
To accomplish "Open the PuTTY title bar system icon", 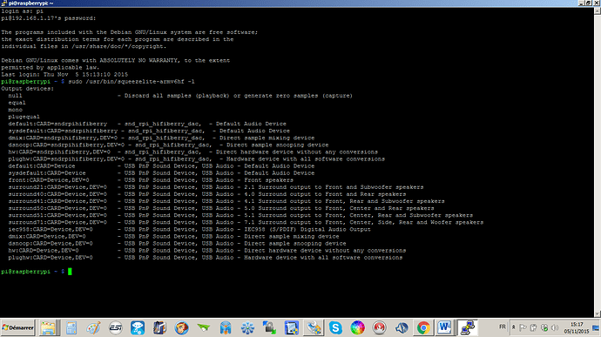I will pyautogui.click(x=4, y=3).
